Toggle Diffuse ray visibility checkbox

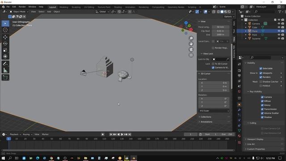pyautogui.click(x=262, y=101)
